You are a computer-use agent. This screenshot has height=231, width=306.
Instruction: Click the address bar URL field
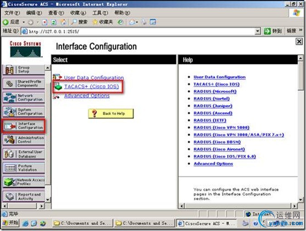(138, 31)
